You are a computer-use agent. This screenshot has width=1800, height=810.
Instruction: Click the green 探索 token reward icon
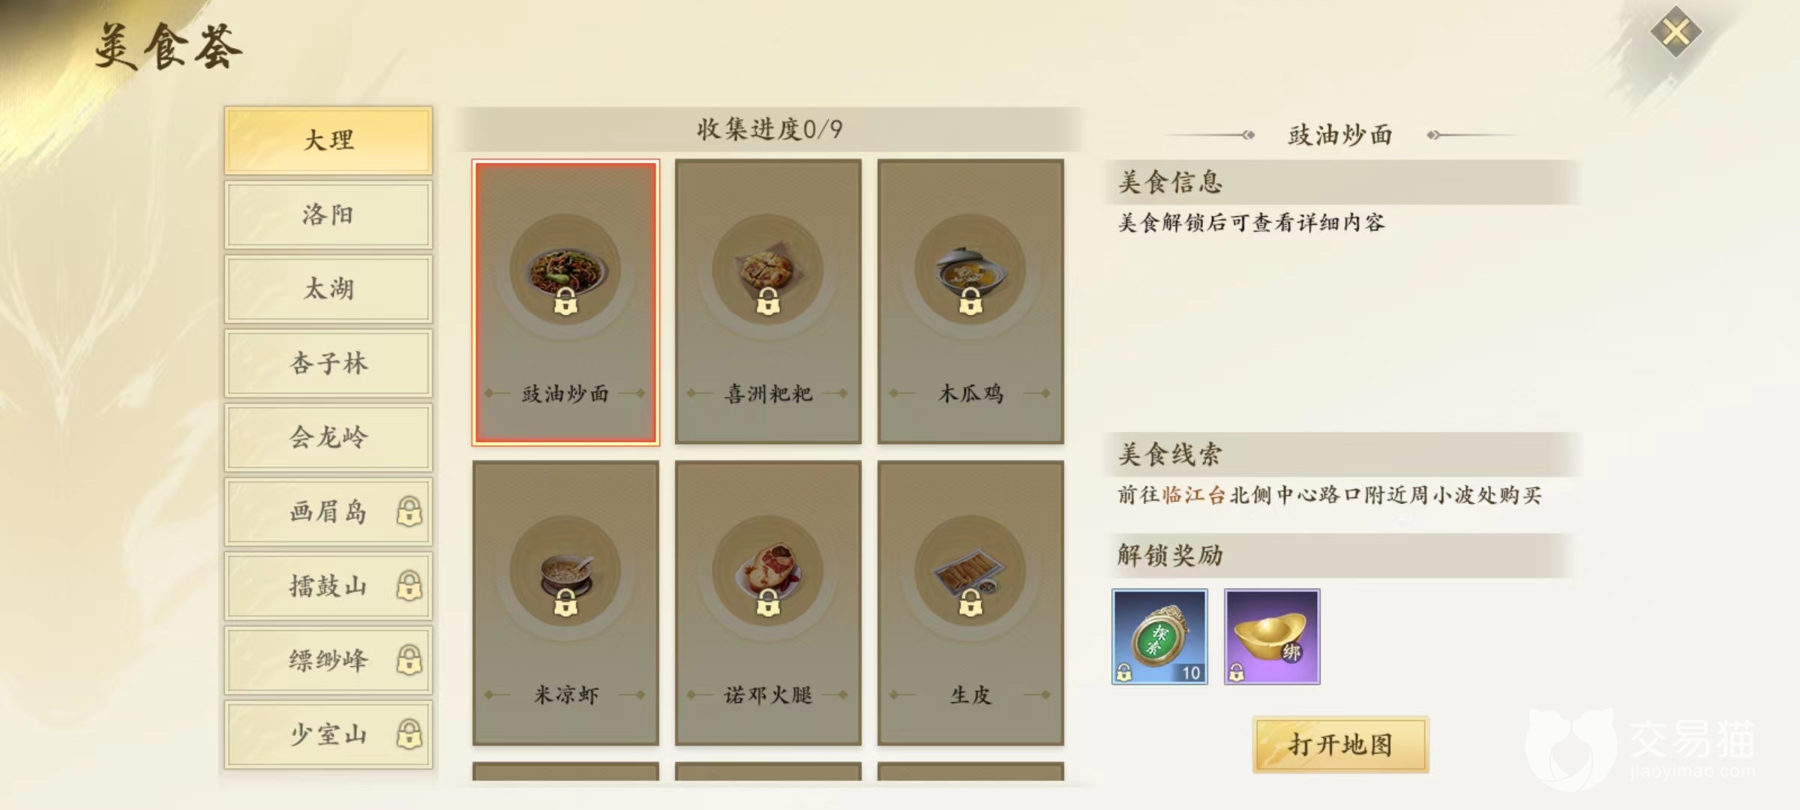(x=1159, y=636)
